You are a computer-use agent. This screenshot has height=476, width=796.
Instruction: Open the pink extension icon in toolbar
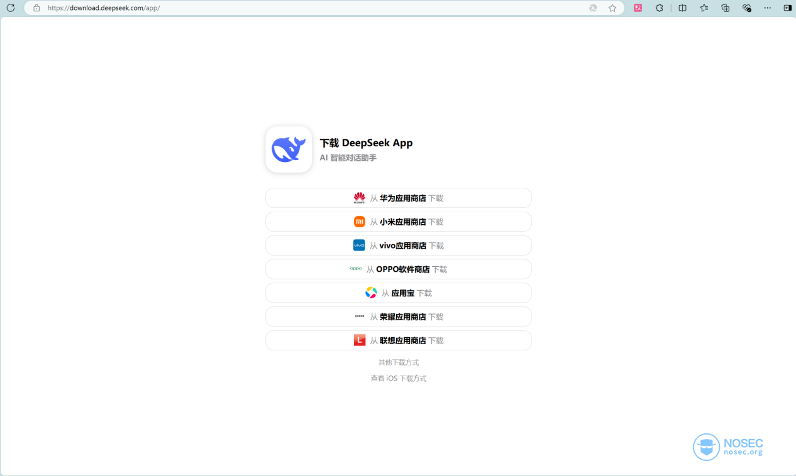(638, 8)
